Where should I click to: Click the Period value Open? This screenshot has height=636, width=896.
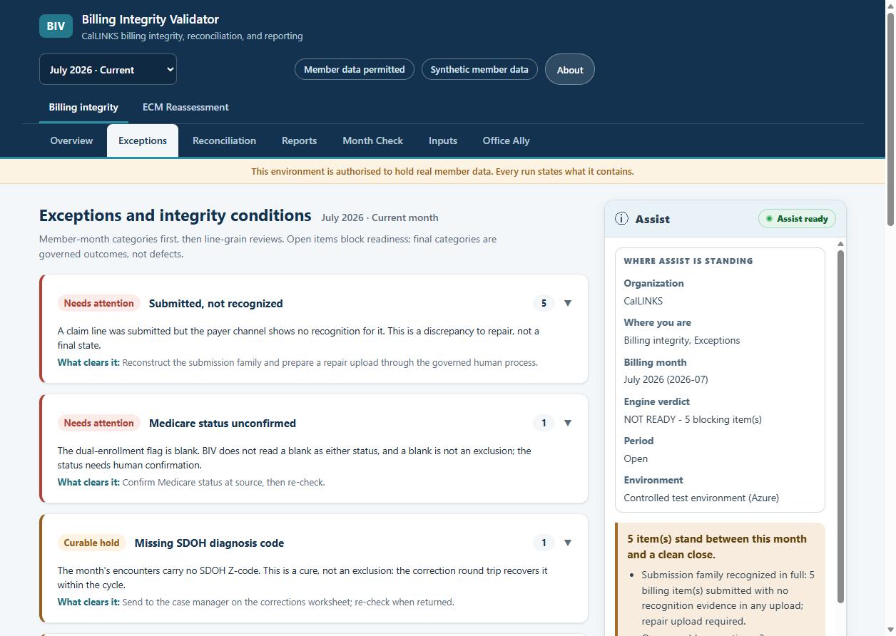[636, 458]
